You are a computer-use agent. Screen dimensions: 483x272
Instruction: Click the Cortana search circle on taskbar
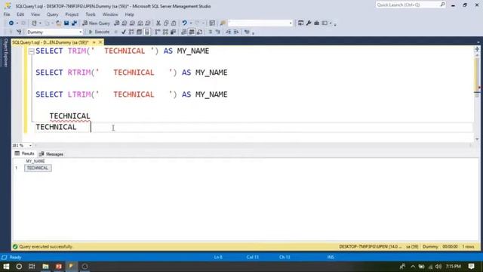[19, 266]
